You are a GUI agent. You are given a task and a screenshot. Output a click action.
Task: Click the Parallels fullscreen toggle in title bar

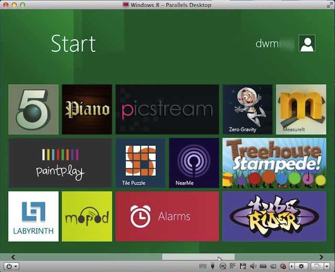pos(330,5)
